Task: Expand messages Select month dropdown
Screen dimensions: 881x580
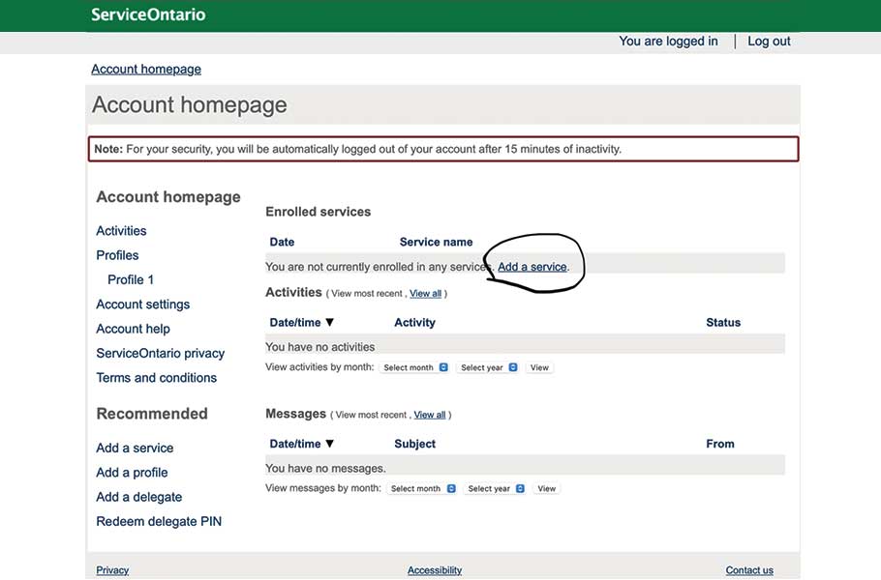Action: [422, 489]
